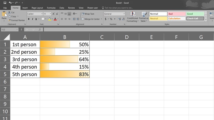Insert a function with the fx icon

point(40,30)
